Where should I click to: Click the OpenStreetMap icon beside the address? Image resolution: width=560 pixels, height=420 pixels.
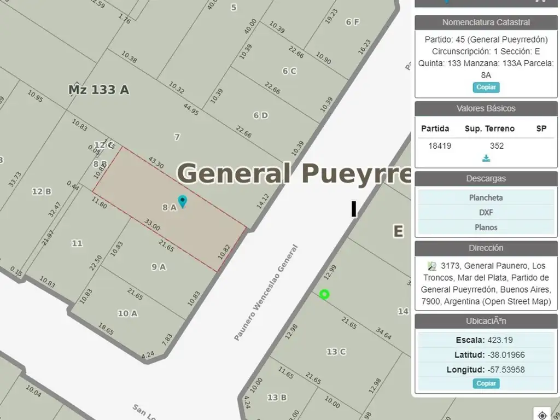(432, 266)
